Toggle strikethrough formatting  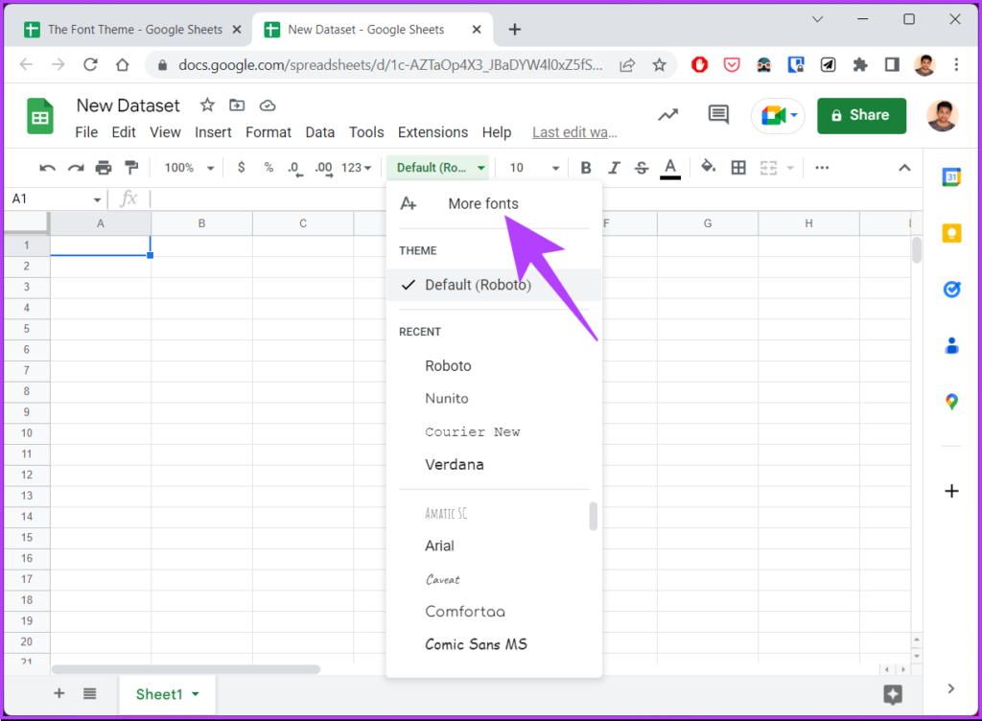click(x=642, y=168)
